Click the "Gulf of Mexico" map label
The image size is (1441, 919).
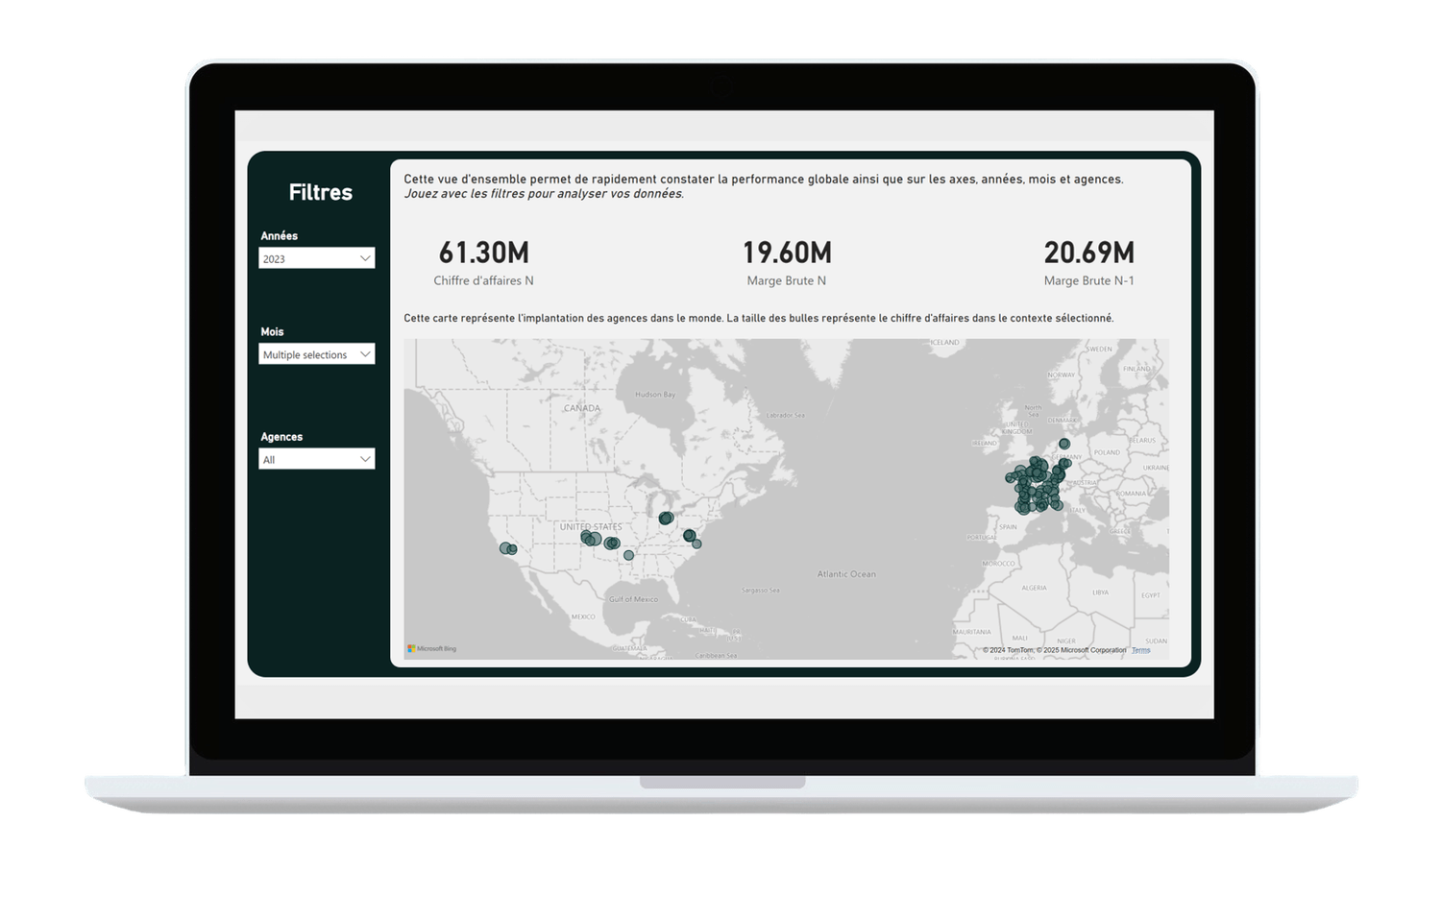pyautogui.click(x=633, y=599)
